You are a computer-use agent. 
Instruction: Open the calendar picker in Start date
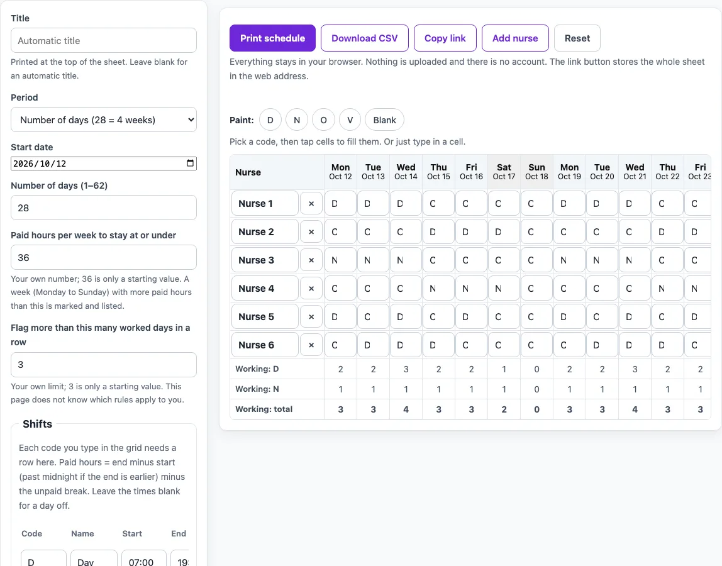pos(190,163)
